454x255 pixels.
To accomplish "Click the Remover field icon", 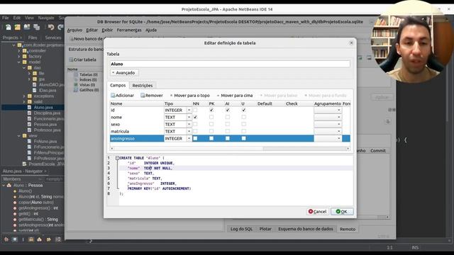I will [x=143, y=96].
